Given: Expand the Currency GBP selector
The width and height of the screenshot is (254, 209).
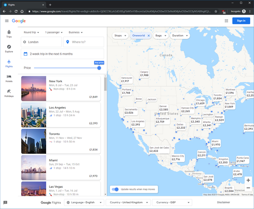Looking at the screenshot, I should tap(172, 202).
